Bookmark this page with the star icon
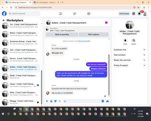151x121 pixels. pos(138,8)
